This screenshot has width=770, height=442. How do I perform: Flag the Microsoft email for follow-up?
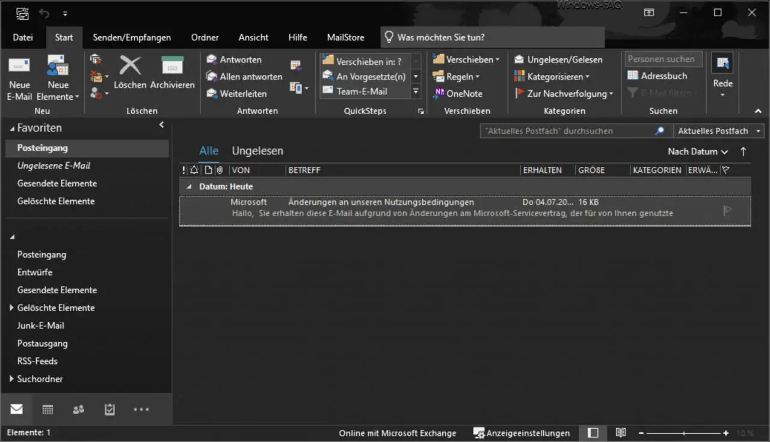pos(727,211)
